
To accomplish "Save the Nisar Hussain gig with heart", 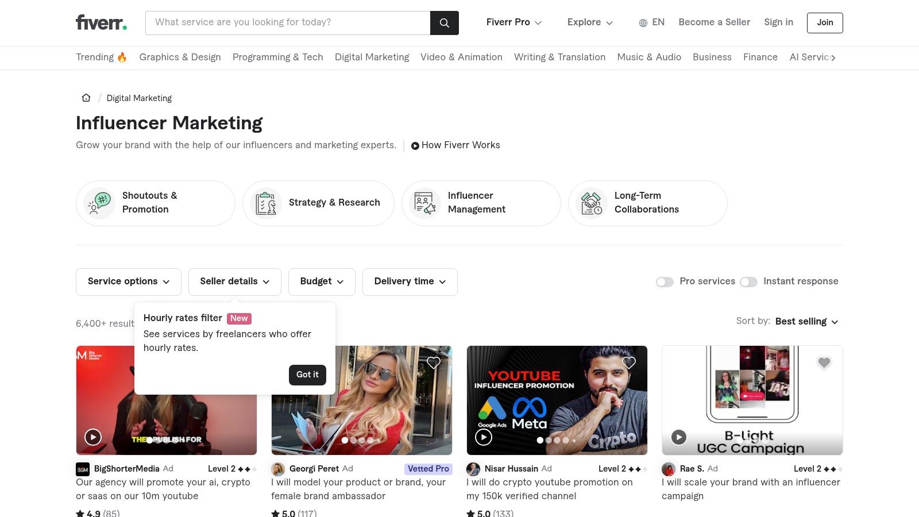I will (629, 362).
